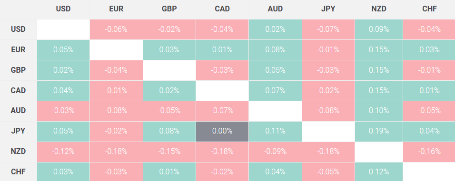The image size is (455, 181).
Task: Open the EUR/USD 0.05% cell
Action: pos(63,50)
